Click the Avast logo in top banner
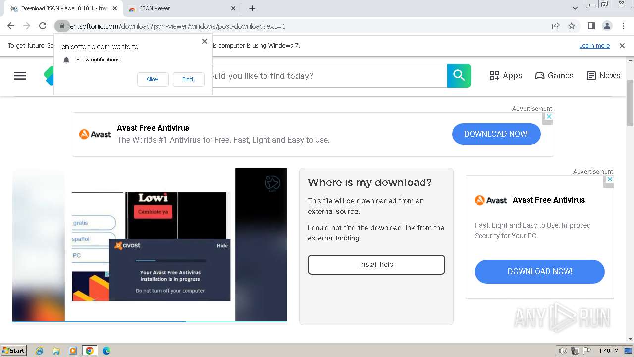Screen dimensions: 634x357 coord(95,134)
